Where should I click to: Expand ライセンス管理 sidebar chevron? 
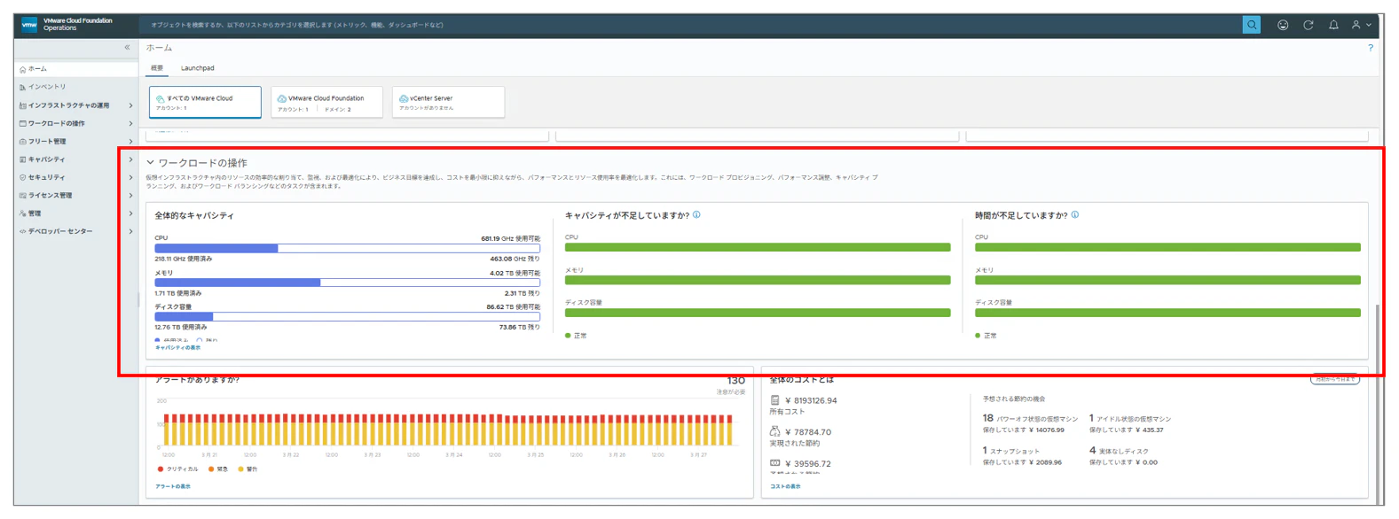pos(130,196)
